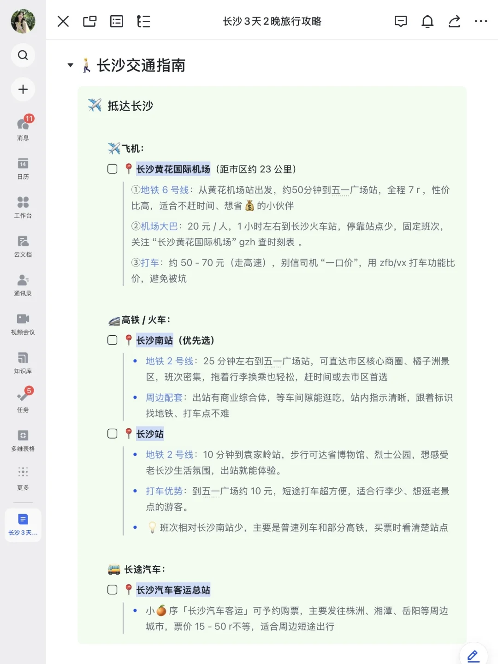The height and width of the screenshot is (664, 498).
Task: Tick the checkbox beside 长沙南站
Action: (113, 340)
